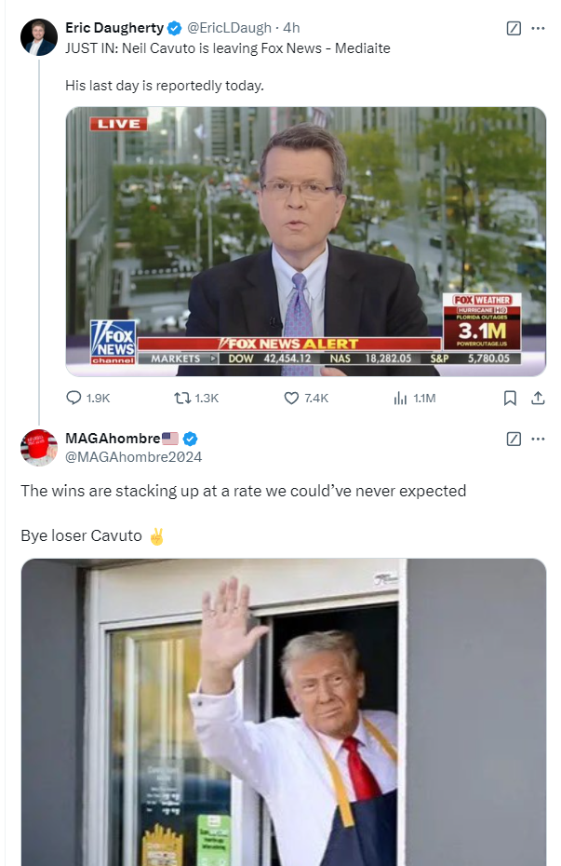Viewport: 561px width, 866px height.
Task: Open the drive-thru window waving photo
Action: point(284,712)
